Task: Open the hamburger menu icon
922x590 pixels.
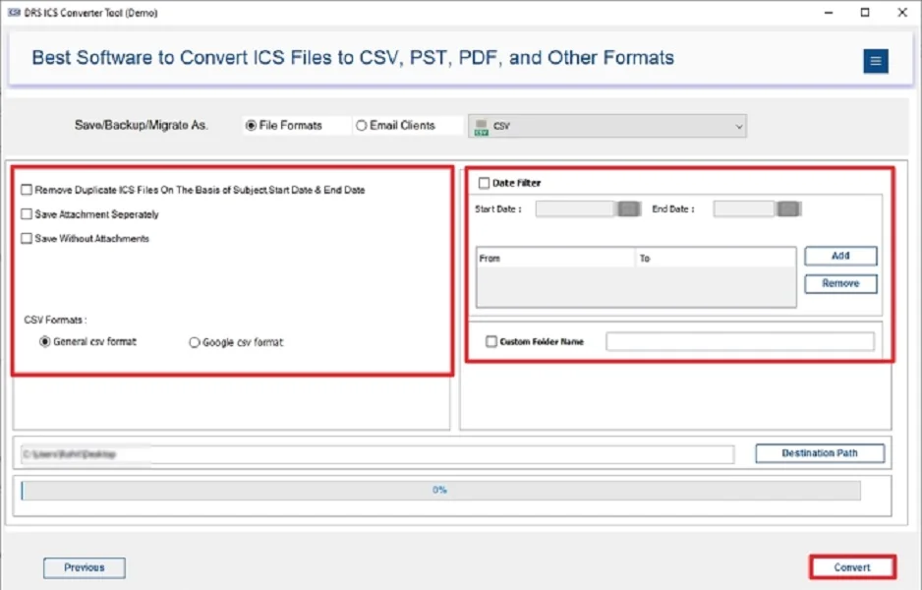Action: point(875,61)
